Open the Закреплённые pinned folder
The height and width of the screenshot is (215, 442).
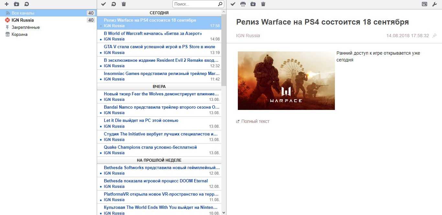point(26,27)
